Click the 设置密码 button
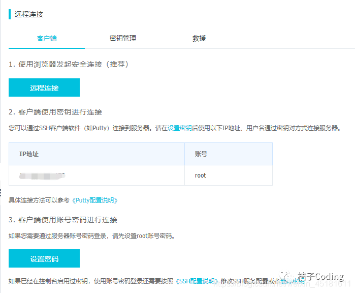This screenshot has width=355, height=293. point(44,258)
